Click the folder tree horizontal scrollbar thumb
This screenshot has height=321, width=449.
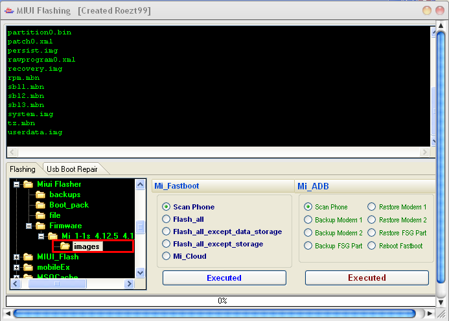[57, 284]
